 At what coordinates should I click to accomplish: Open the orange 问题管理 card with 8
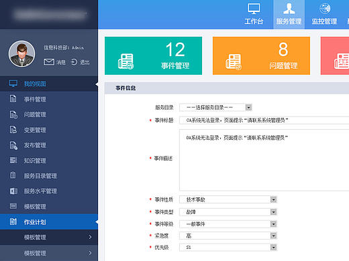(x=261, y=56)
